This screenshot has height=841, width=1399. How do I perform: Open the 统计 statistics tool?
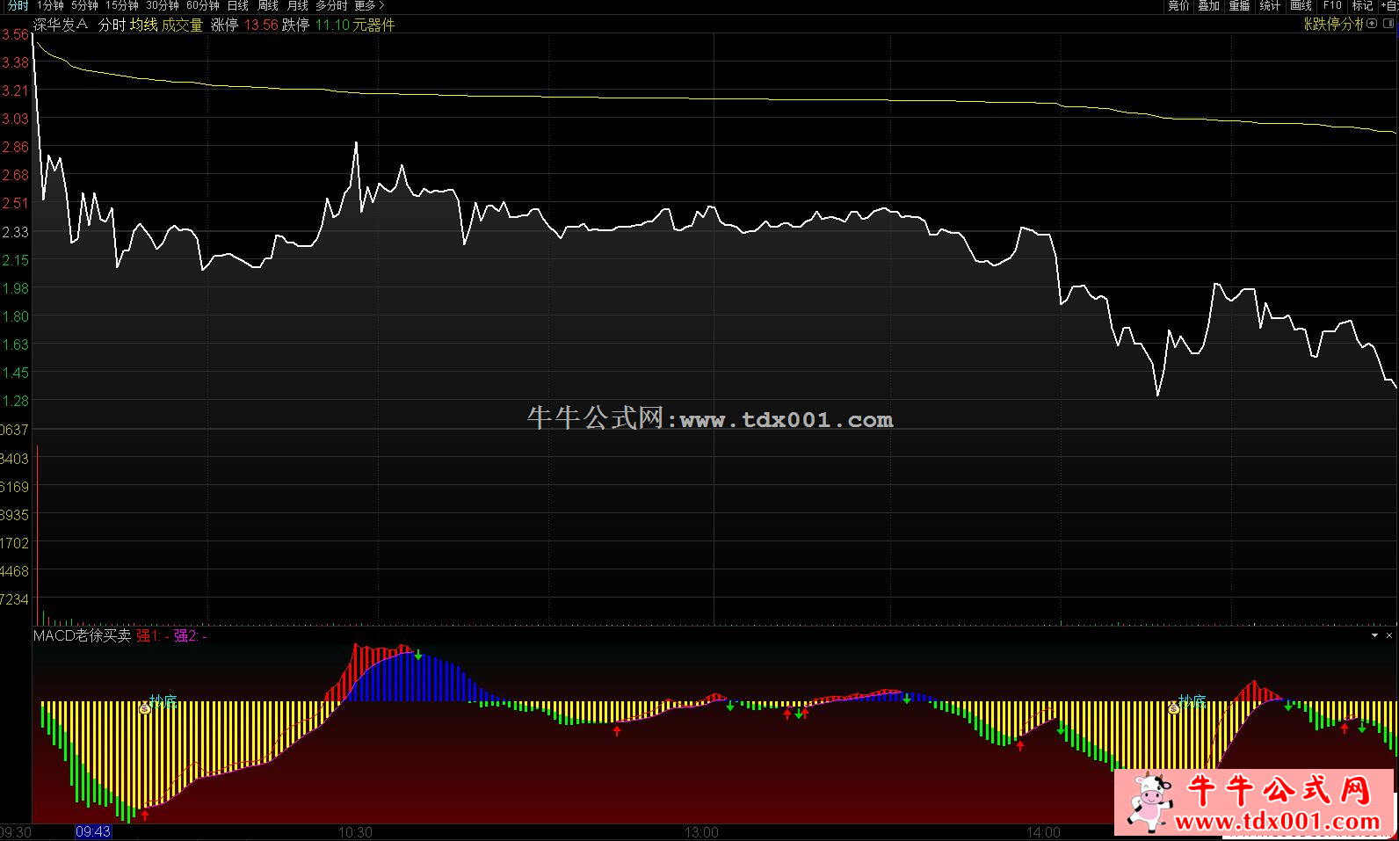pyautogui.click(x=1270, y=6)
